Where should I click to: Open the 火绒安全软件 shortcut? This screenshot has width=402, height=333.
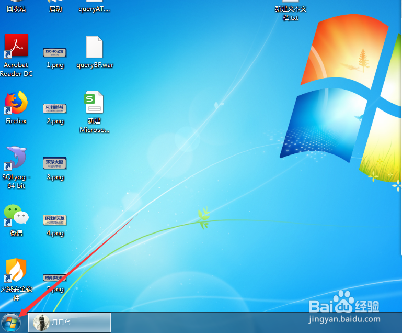(x=16, y=280)
